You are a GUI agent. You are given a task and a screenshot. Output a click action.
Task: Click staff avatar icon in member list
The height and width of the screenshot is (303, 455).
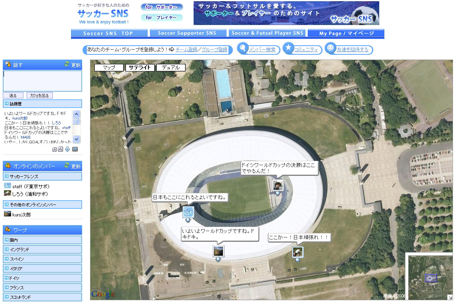click(7, 185)
